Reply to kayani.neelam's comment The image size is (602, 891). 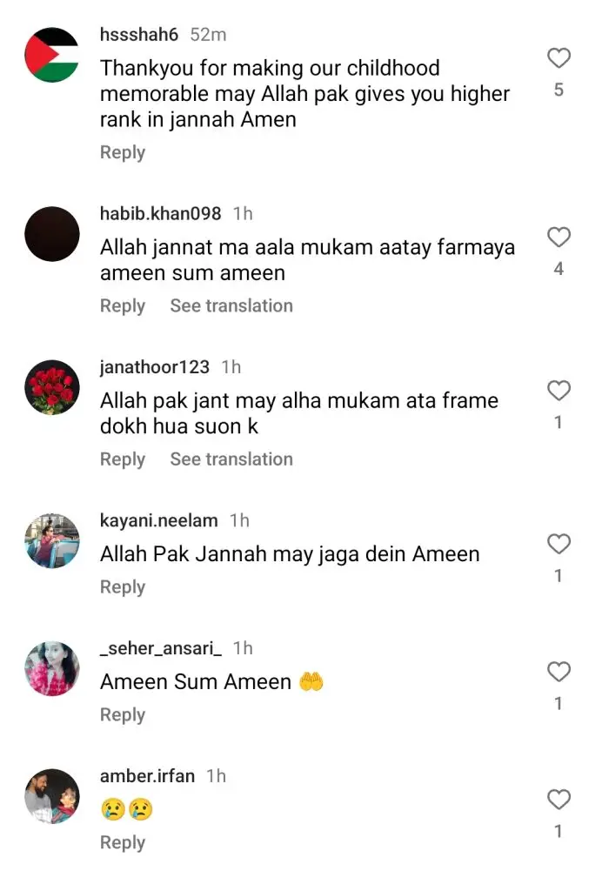pos(123,587)
